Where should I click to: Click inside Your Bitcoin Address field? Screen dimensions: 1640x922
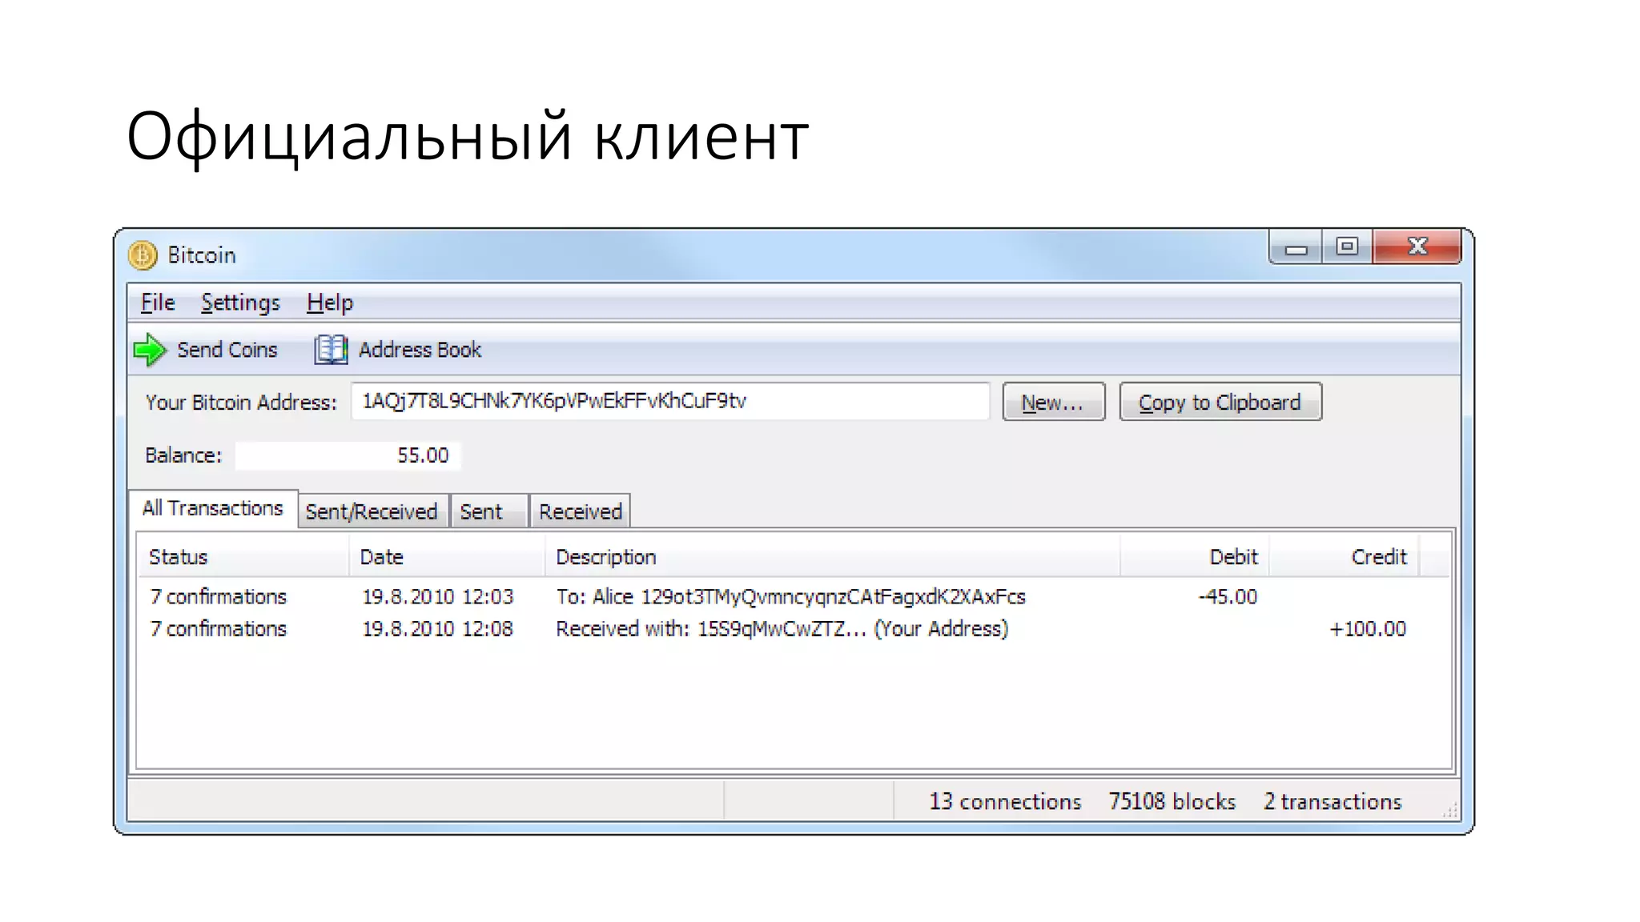pos(670,401)
